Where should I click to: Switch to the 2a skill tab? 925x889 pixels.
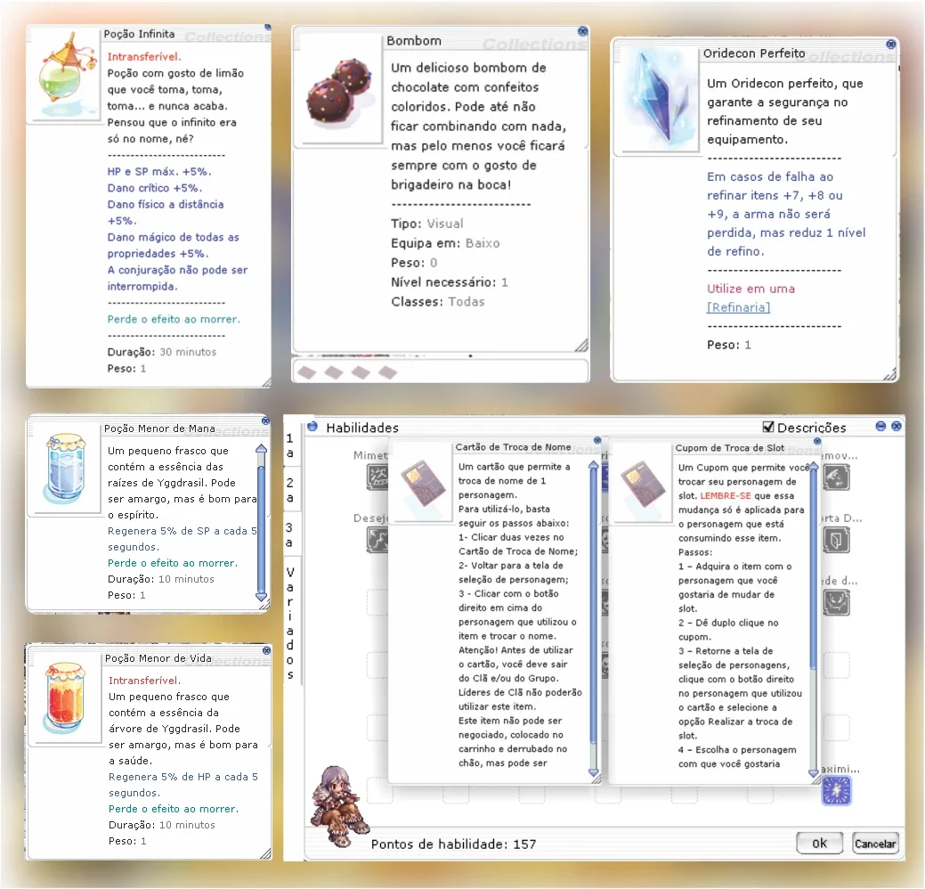pos(289,490)
